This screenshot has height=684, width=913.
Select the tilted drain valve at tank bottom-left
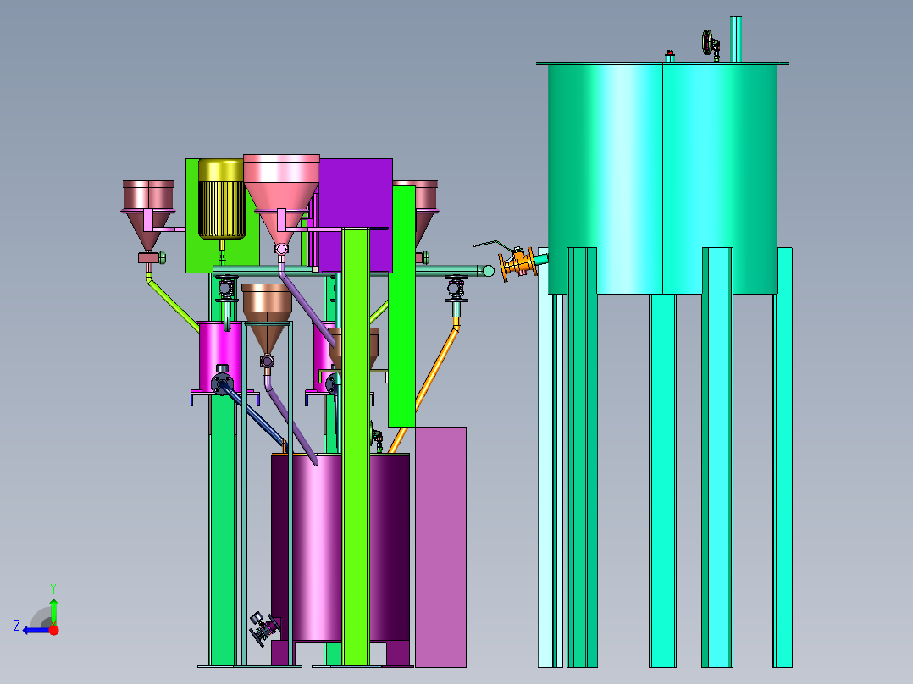click(265, 629)
